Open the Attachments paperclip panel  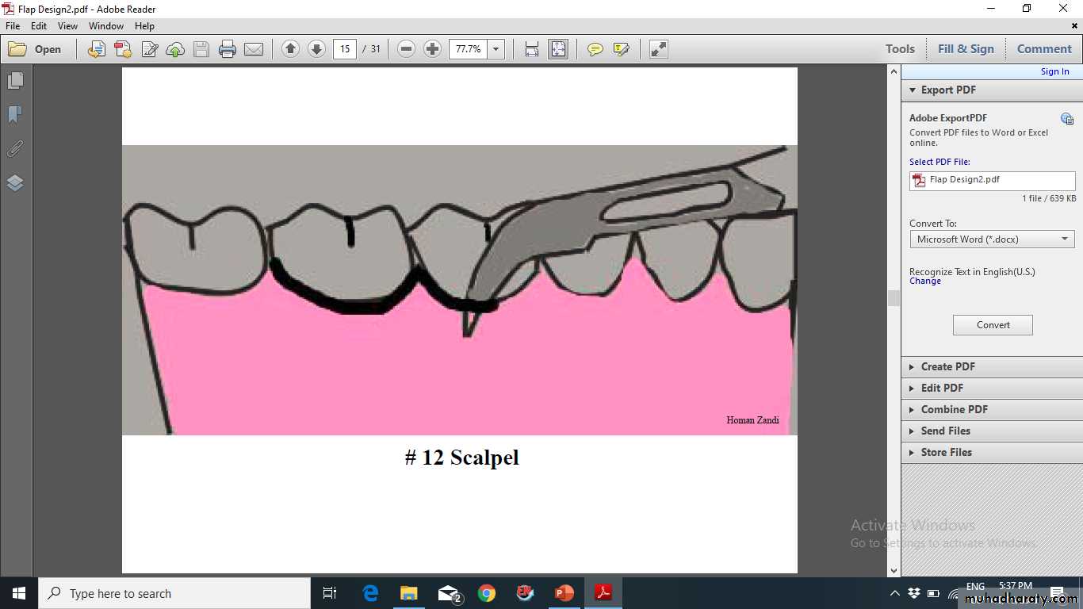(x=15, y=149)
